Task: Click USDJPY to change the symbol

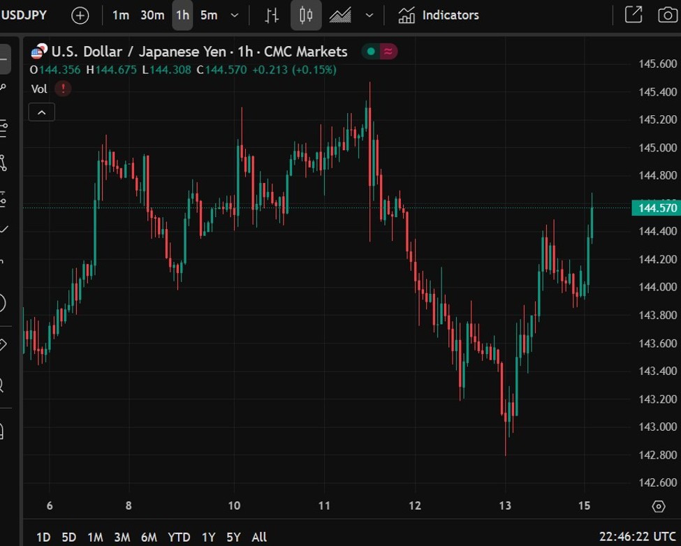Action: coord(24,14)
